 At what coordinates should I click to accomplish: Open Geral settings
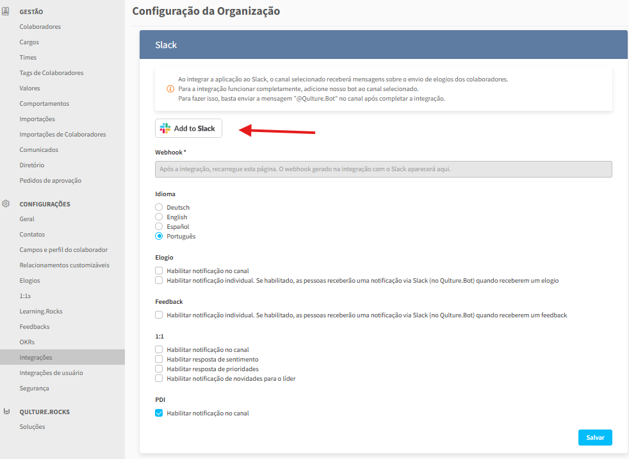point(27,219)
